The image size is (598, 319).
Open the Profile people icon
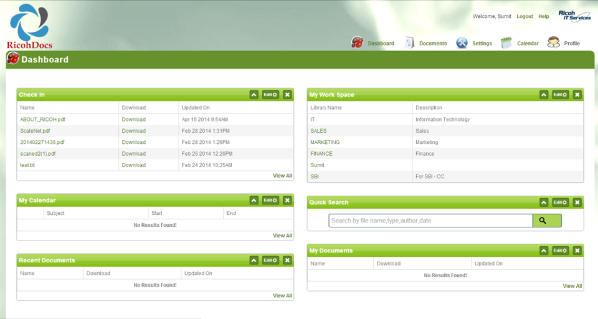553,43
